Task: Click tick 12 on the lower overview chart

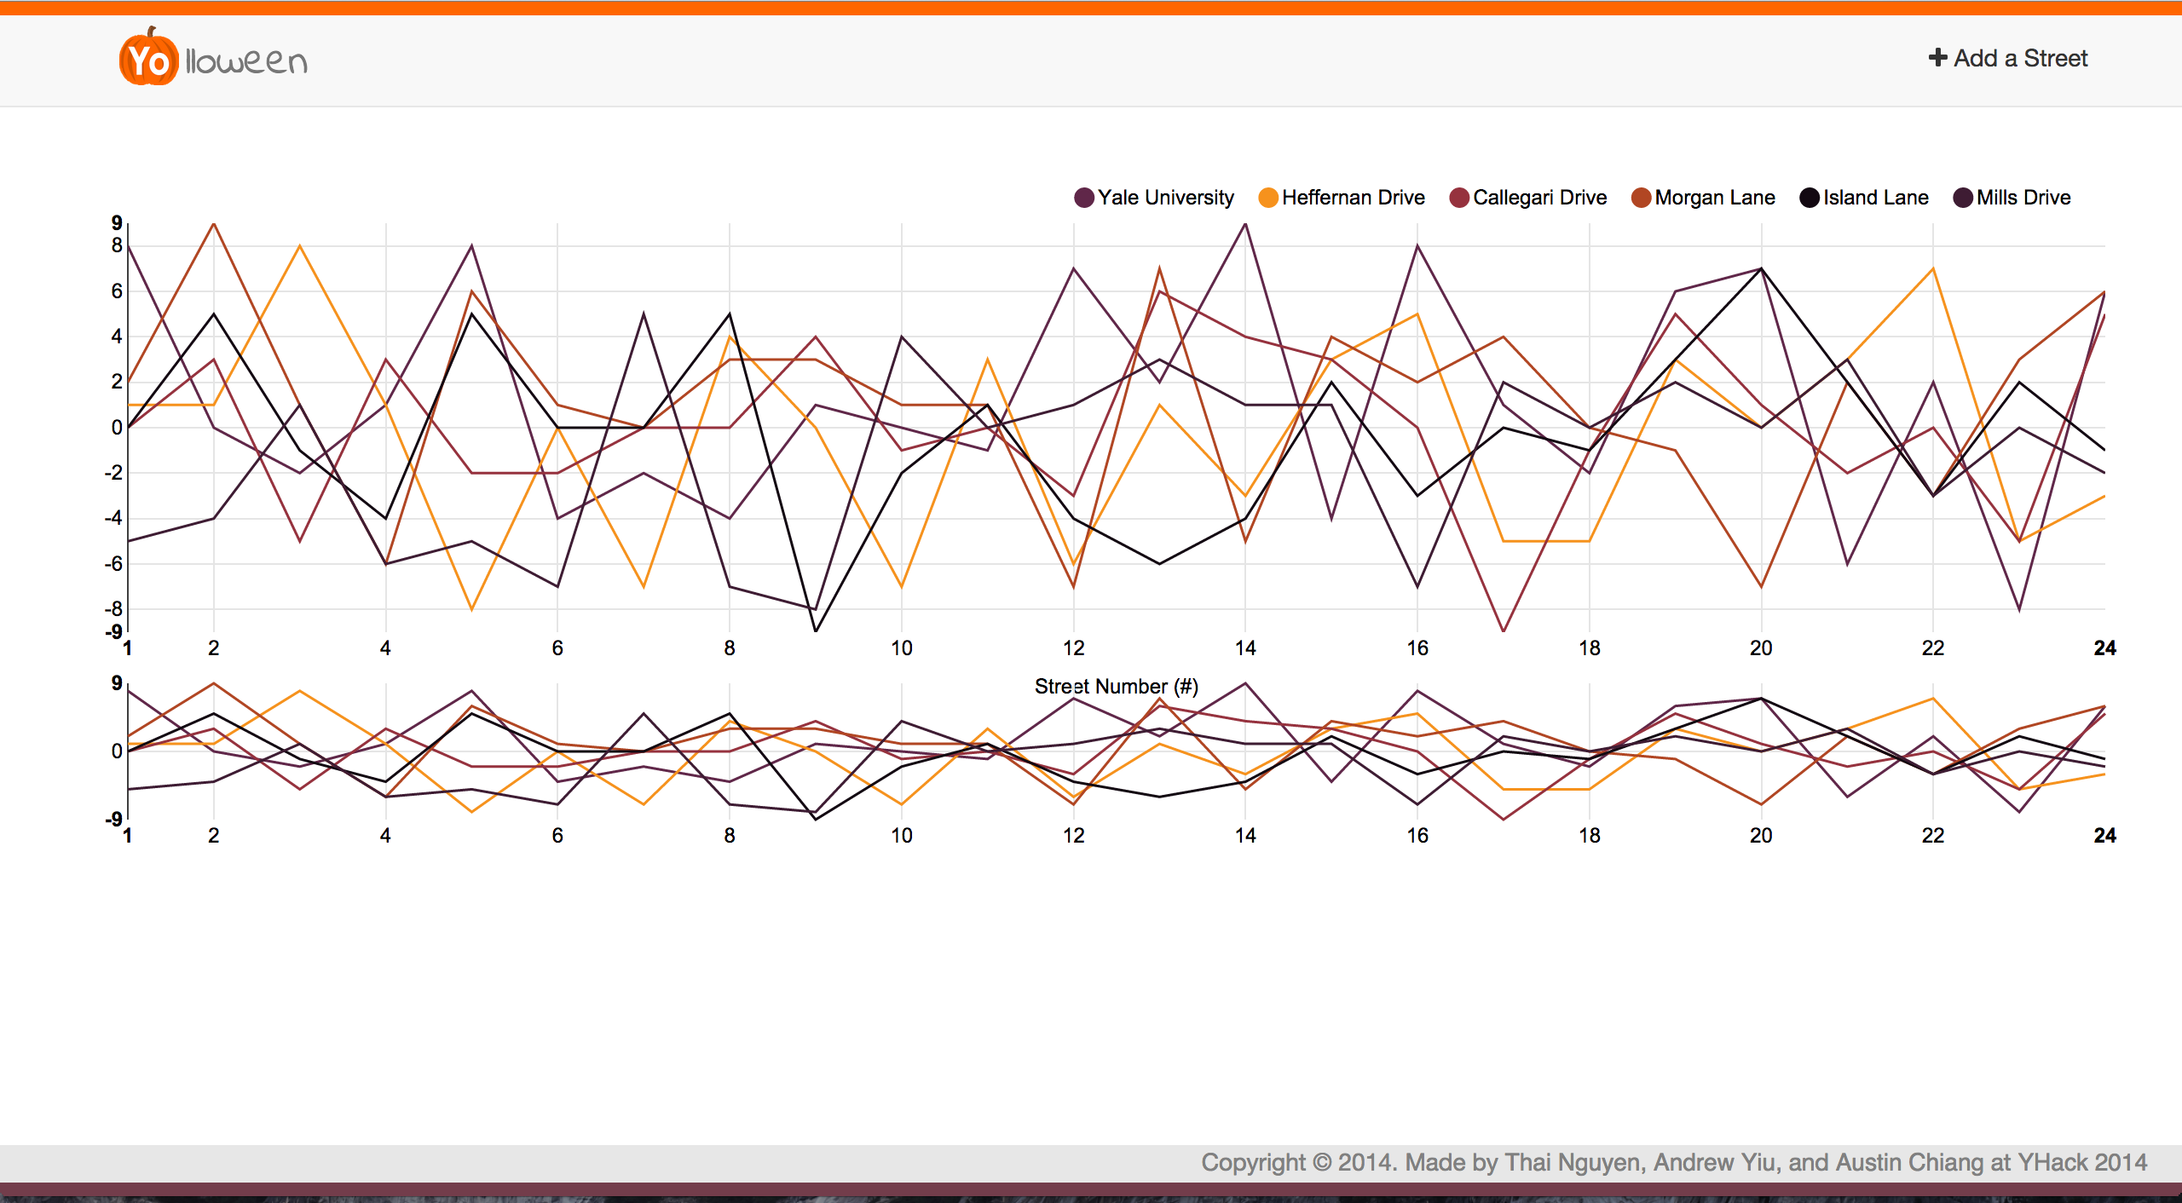Action: click(x=1073, y=836)
